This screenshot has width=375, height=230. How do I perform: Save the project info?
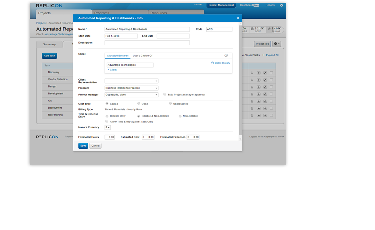(x=83, y=146)
